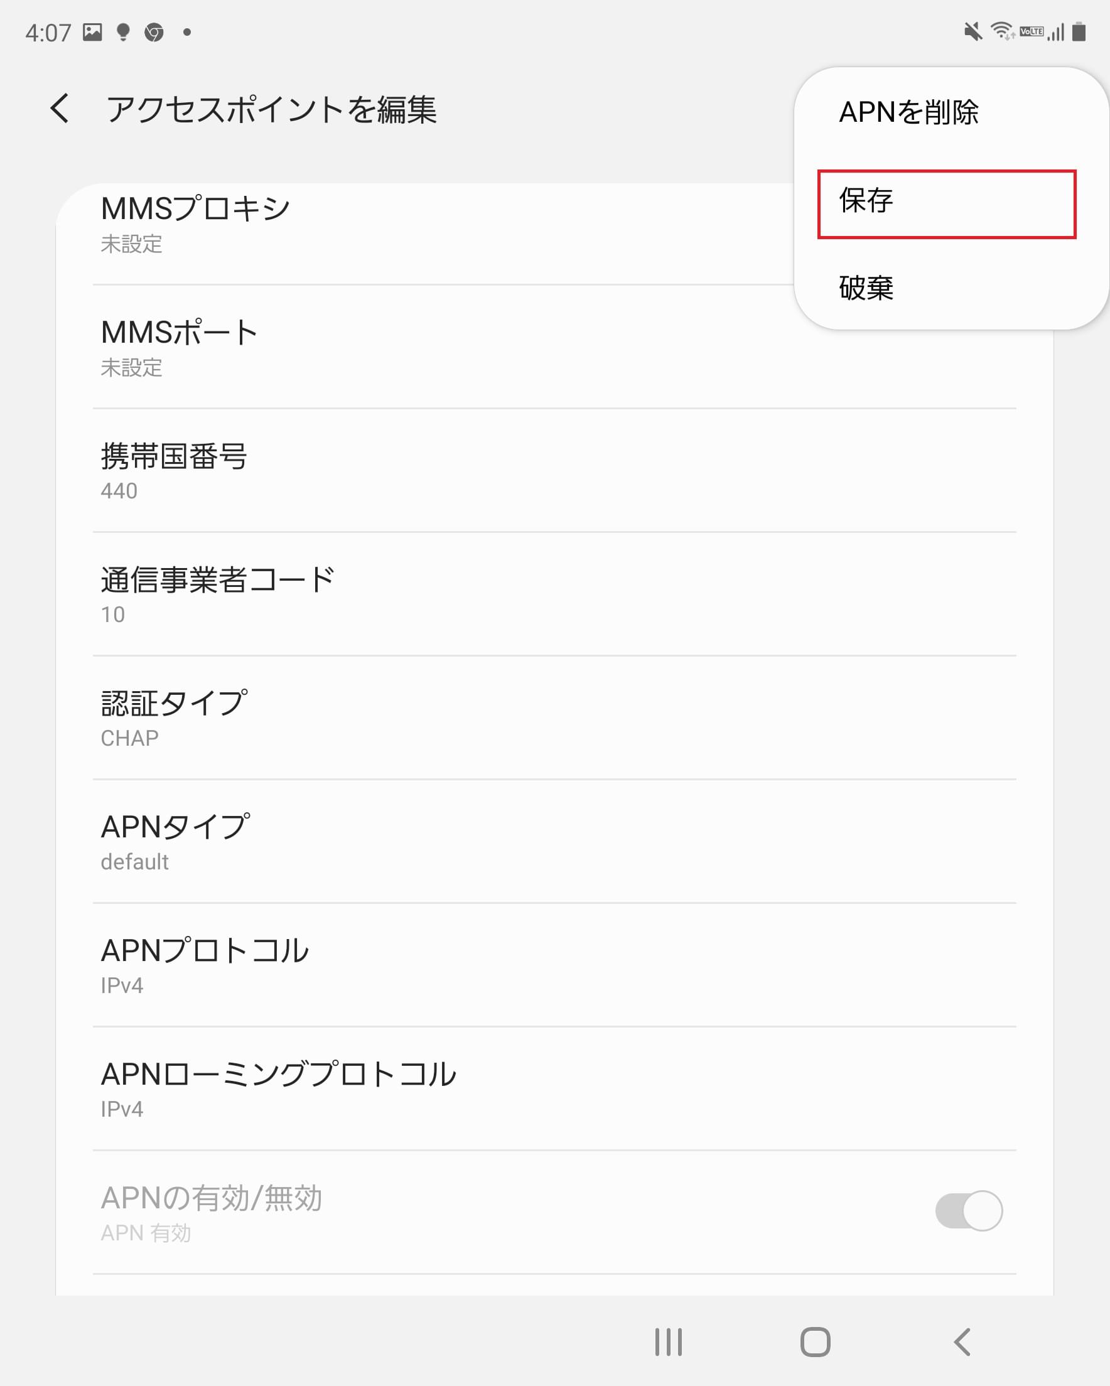Edit the MMSポート setting
Viewport: 1110px width, 1386px height.
tap(554, 347)
